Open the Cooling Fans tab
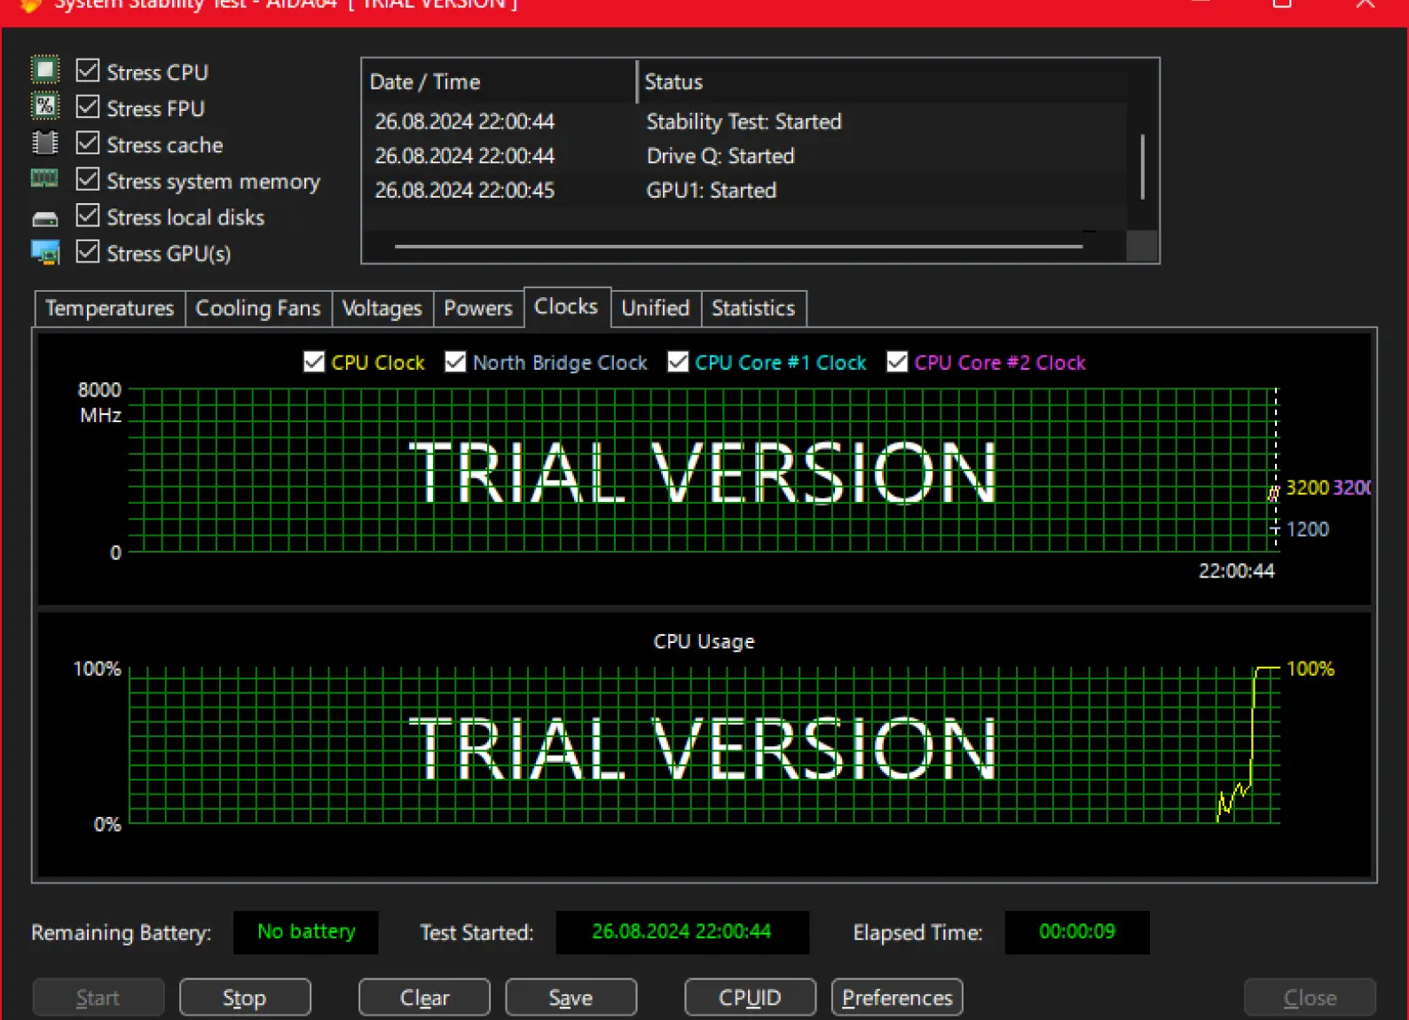The height and width of the screenshot is (1020, 1409). click(258, 309)
